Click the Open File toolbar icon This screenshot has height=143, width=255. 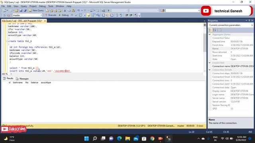pyautogui.click(x=17, y=11)
